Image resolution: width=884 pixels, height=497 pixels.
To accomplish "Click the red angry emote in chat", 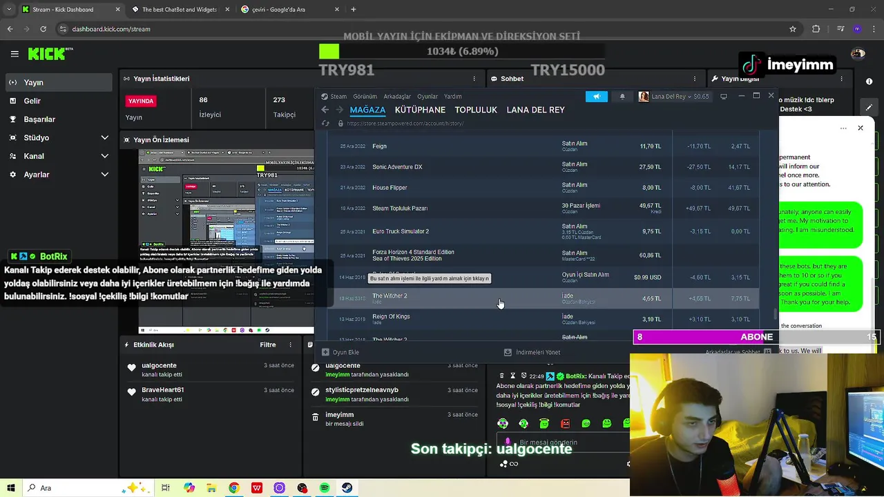I will 566,423.
